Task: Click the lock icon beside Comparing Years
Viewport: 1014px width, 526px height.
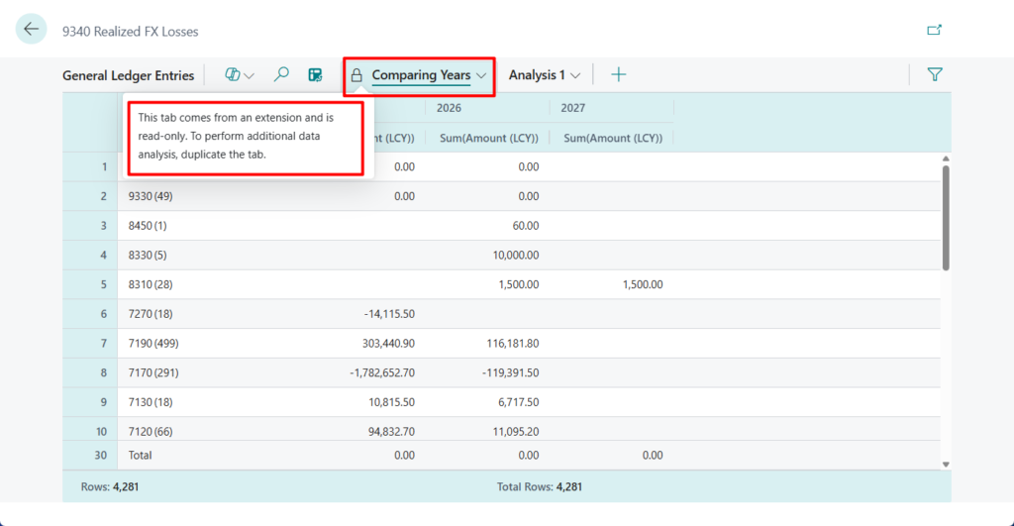Action: coord(356,75)
